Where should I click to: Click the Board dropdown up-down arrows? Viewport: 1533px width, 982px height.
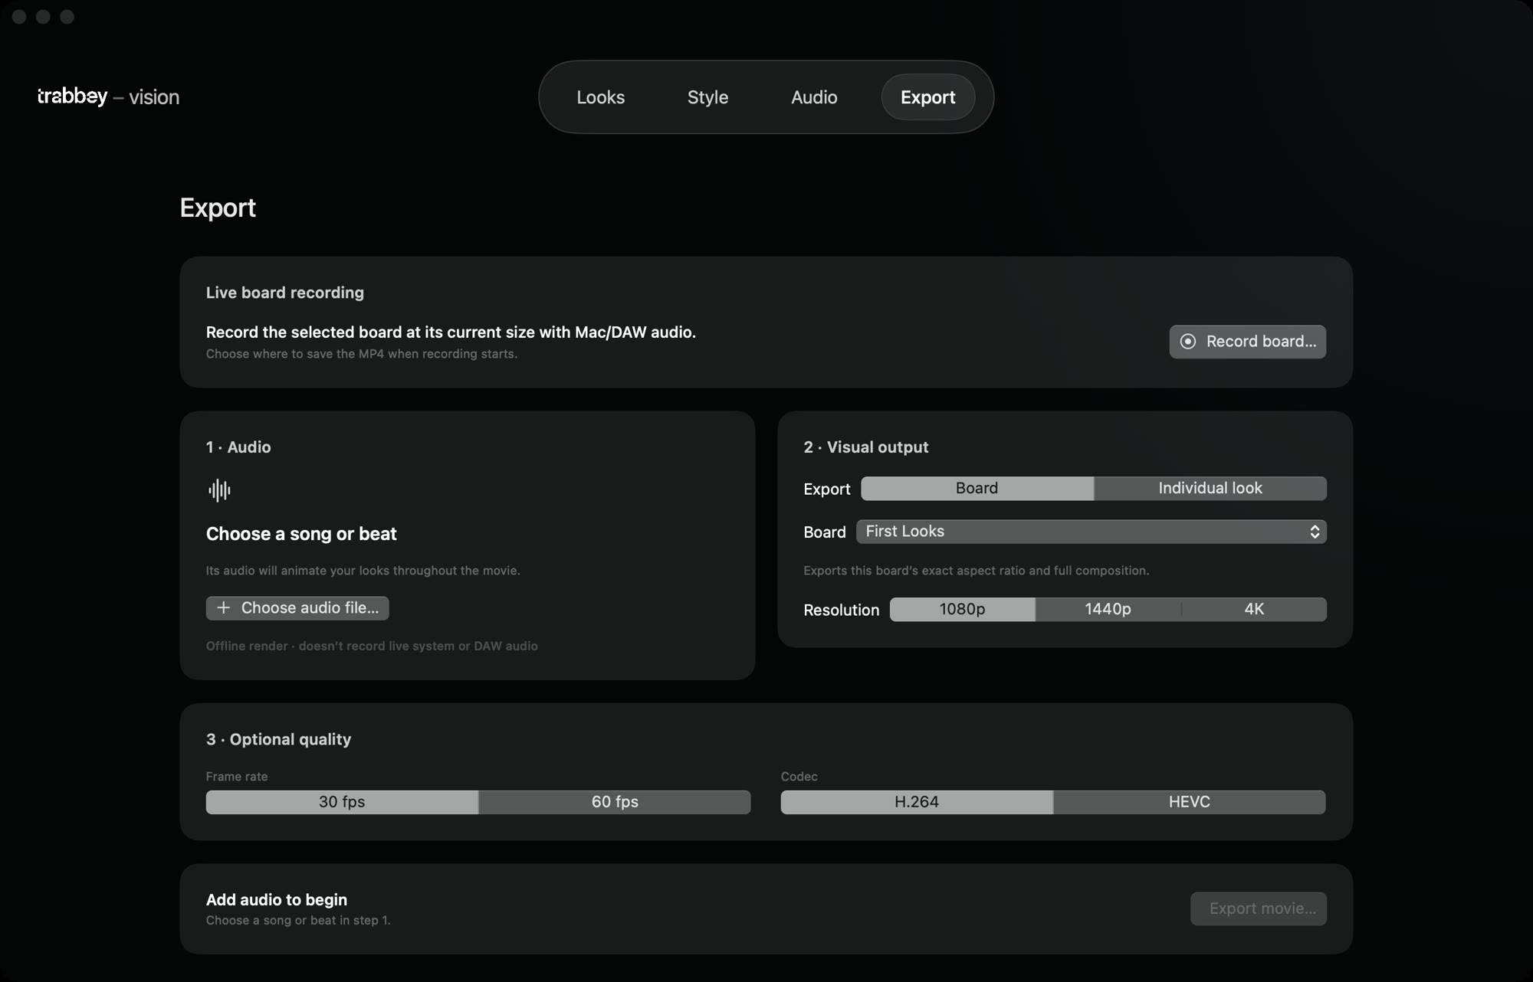point(1315,532)
